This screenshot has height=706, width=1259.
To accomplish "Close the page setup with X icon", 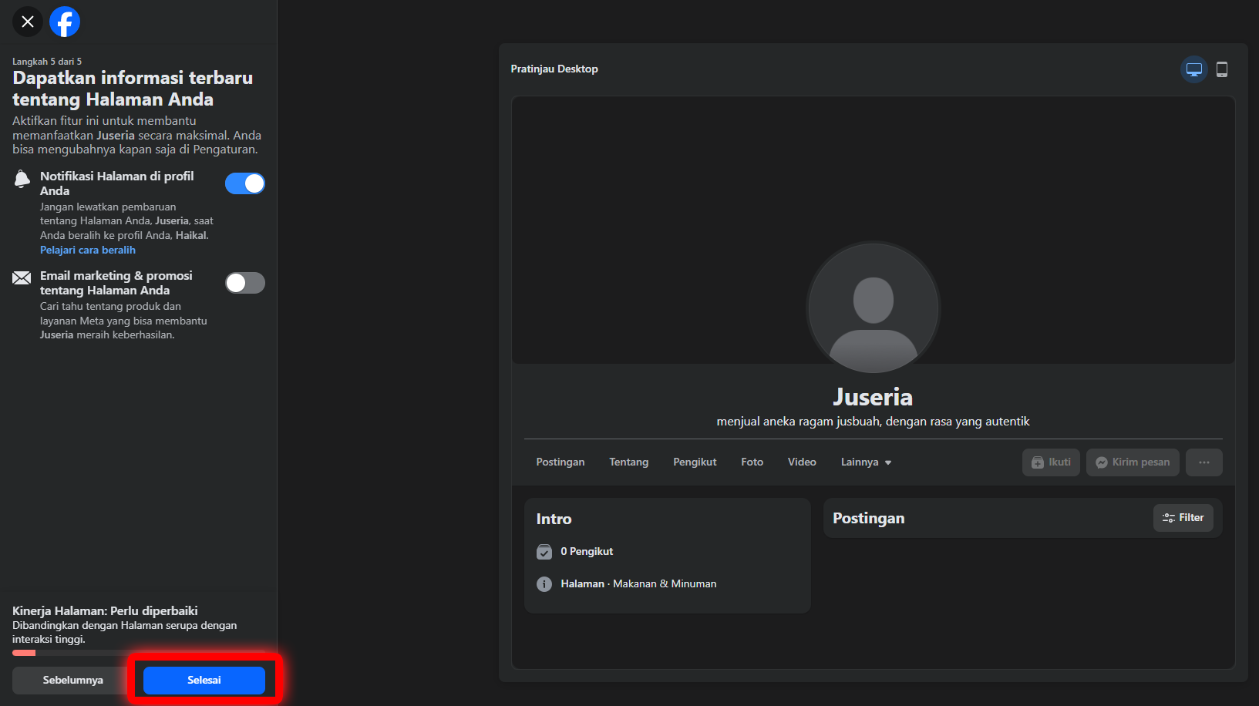I will coord(28,22).
